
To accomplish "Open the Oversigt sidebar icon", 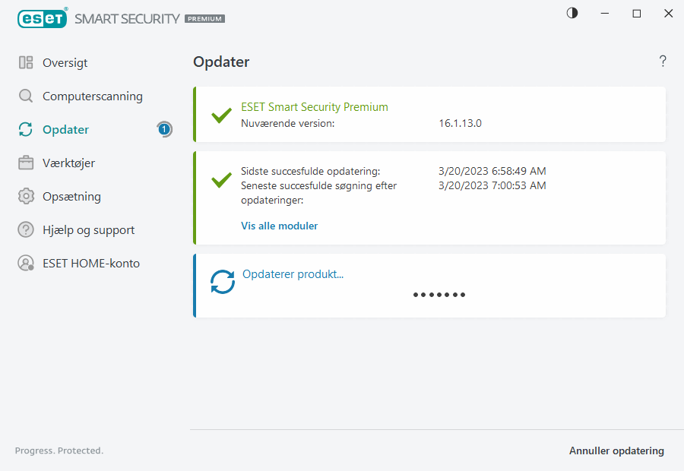I will pos(25,62).
